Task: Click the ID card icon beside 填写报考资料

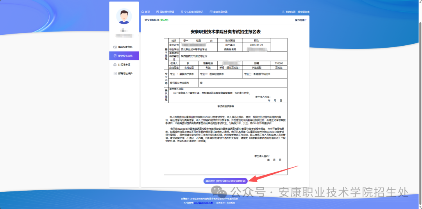Action: 115,47
